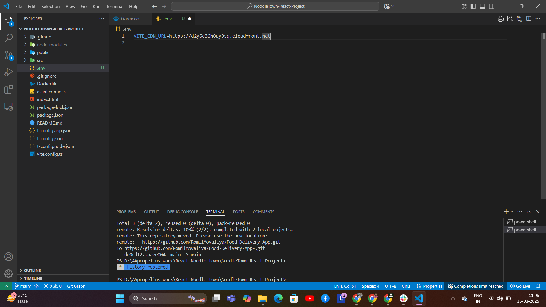Screen dimensions: 546x307
Task: Click the print icon in editor toolbar
Action: click(x=501, y=19)
